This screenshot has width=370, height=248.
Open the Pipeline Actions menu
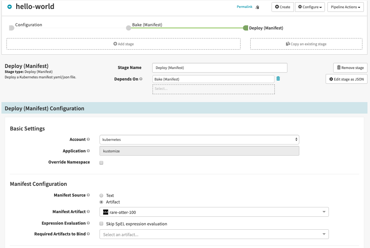pos(345,7)
